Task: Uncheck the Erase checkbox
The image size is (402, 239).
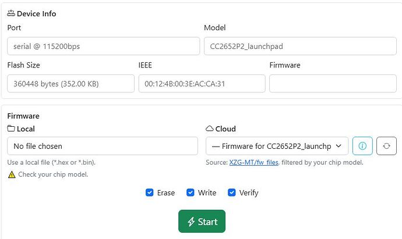Action: 150,192
